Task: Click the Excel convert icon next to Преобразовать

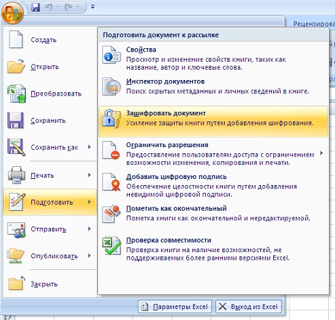Action: (x=17, y=94)
